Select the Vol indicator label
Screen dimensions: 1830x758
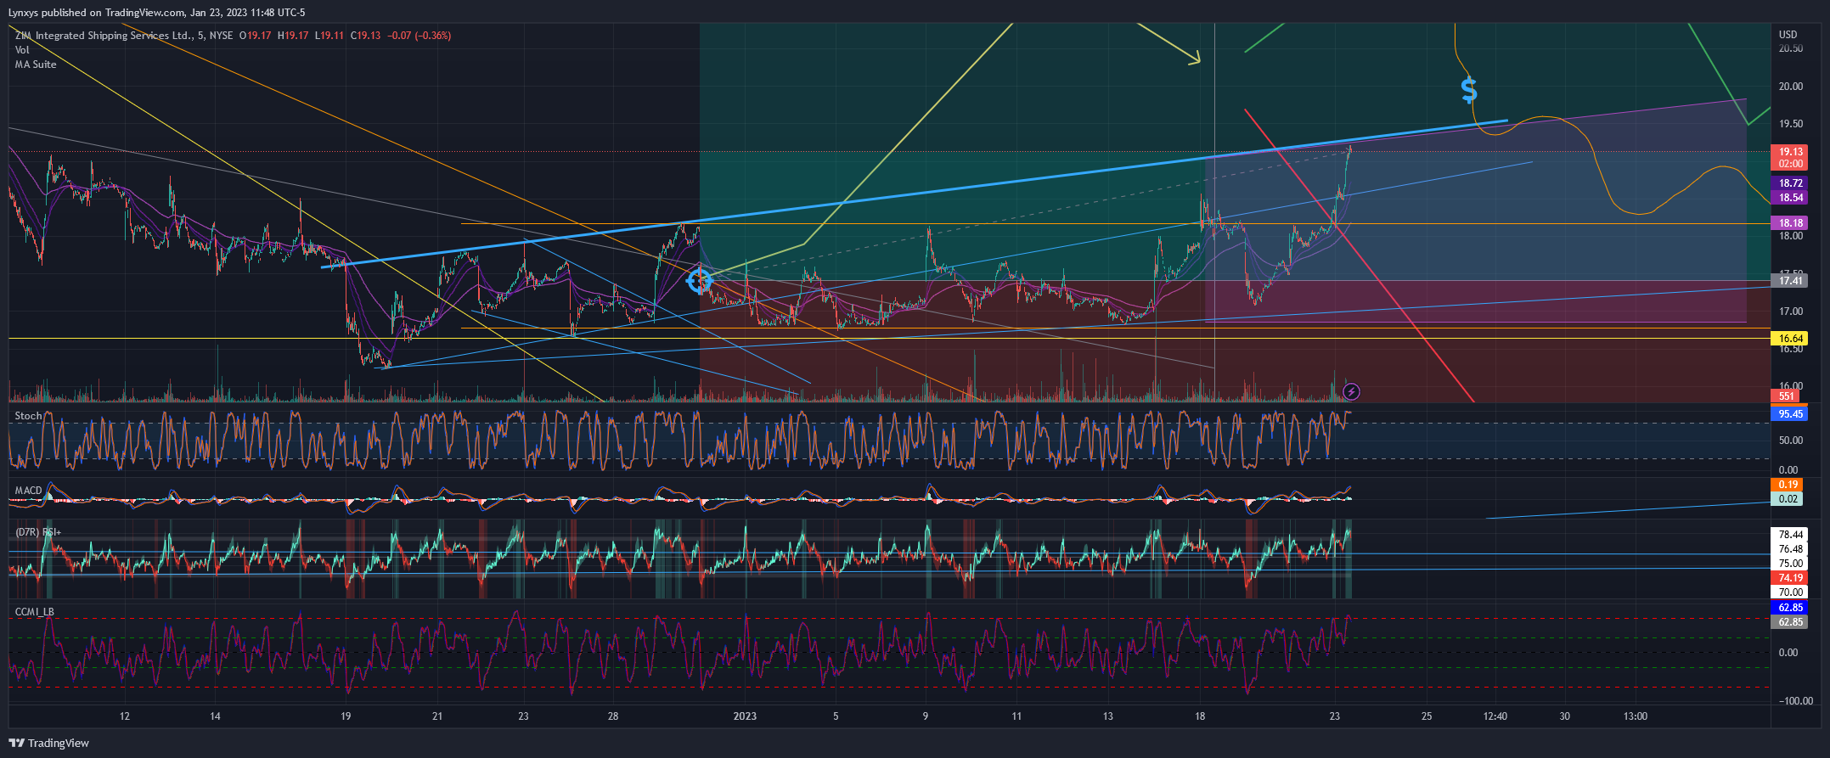pyautogui.click(x=22, y=50)
